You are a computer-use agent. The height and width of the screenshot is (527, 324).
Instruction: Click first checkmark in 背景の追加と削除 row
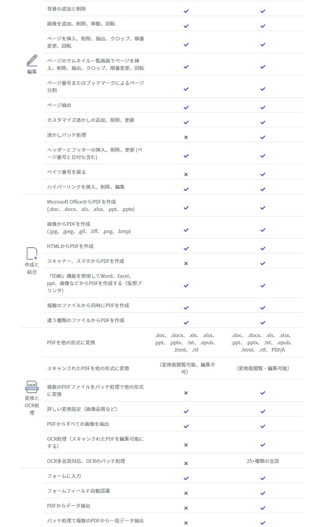tap(186, 11)
